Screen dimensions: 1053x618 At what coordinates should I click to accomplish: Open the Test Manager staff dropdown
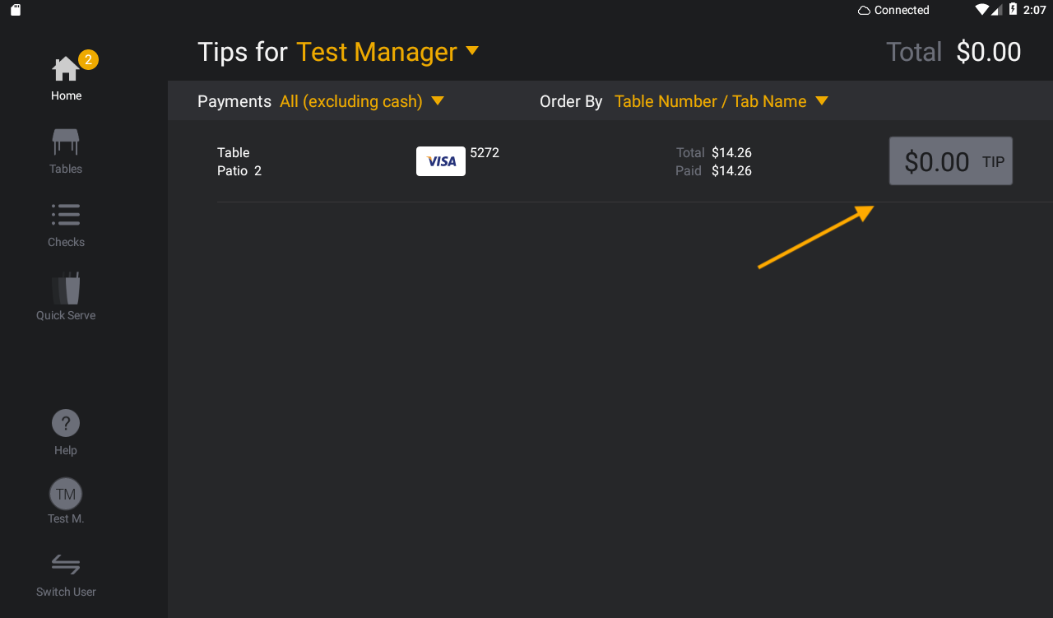[387, 51]
